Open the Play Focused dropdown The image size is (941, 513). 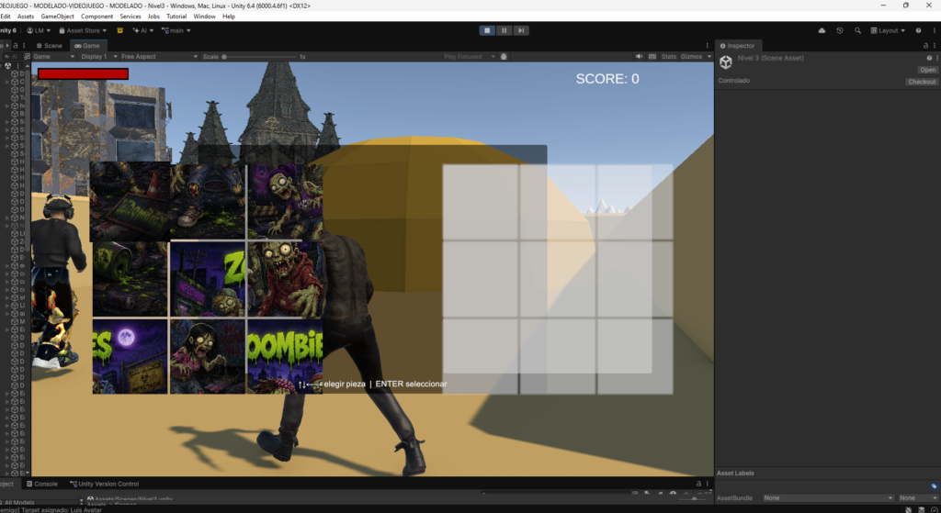coord(470,56)
